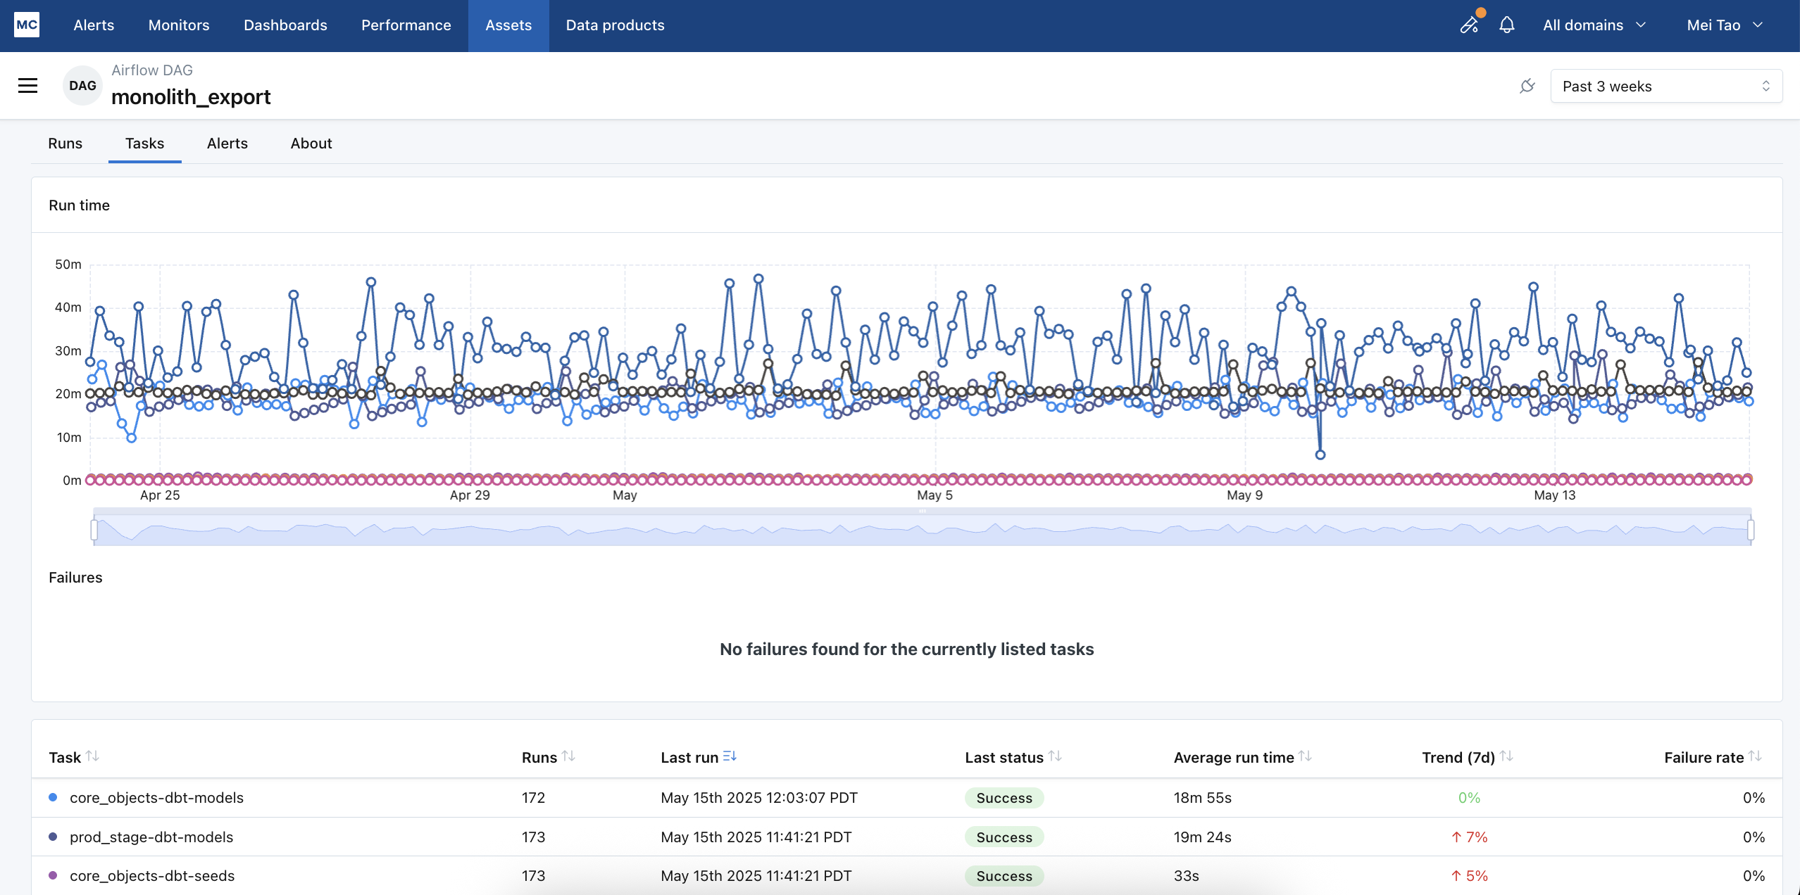Click the wand icon with orange badge
This screenshot has width=1800, height=895.
point(1470,25)
